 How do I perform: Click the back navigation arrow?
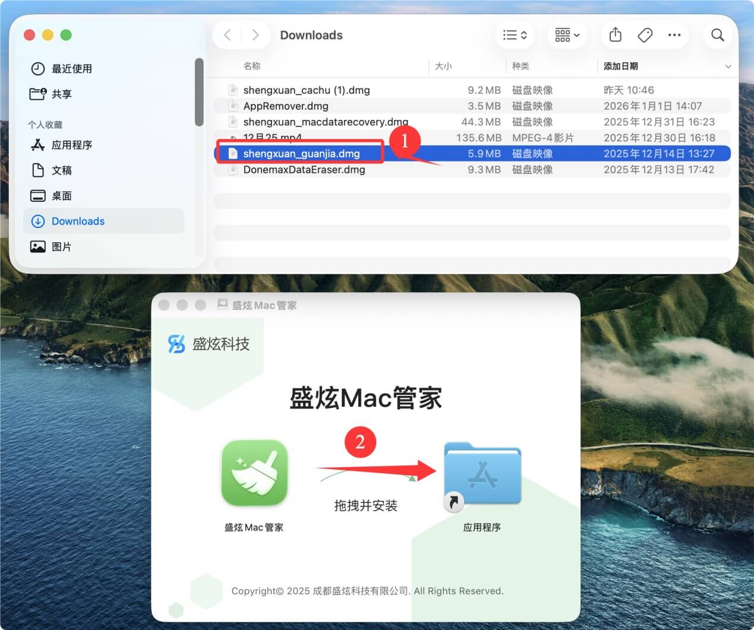coord(227,35)
